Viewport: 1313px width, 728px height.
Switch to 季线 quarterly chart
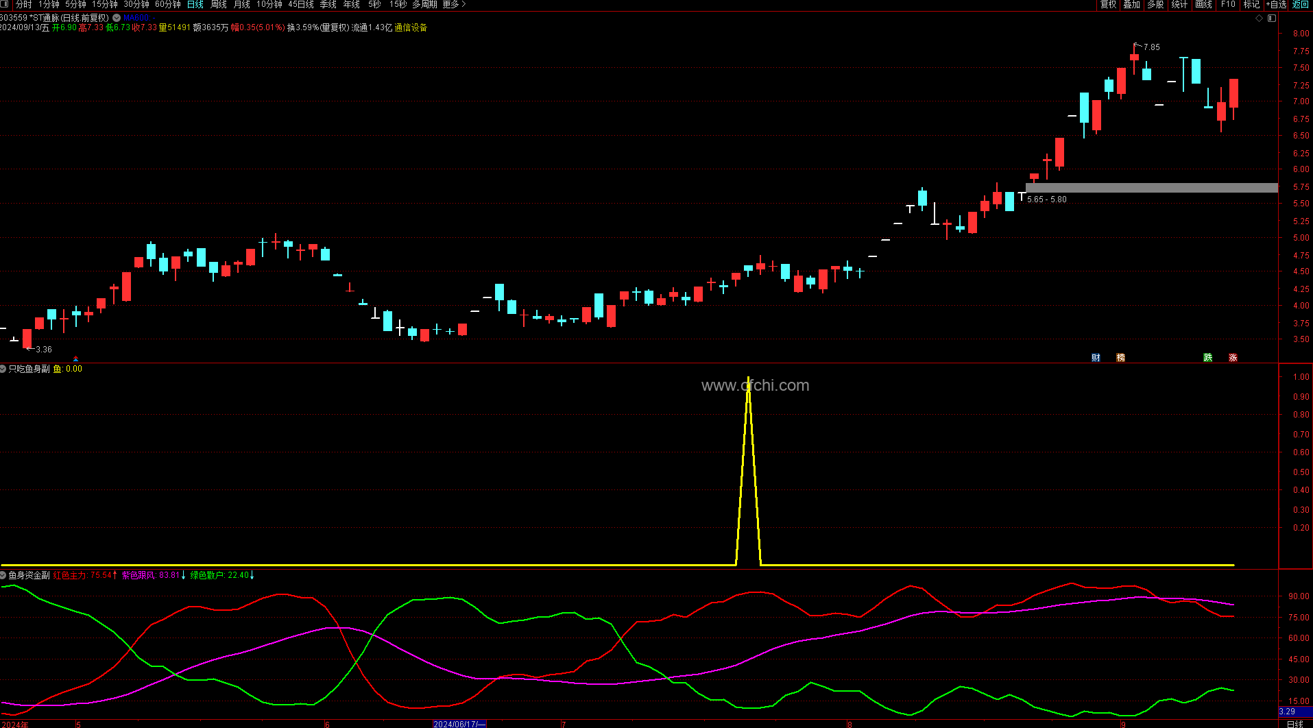(328, 5)
